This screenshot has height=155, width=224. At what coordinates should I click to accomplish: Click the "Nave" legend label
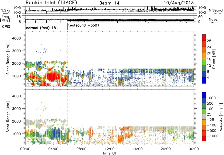[213, 19]
